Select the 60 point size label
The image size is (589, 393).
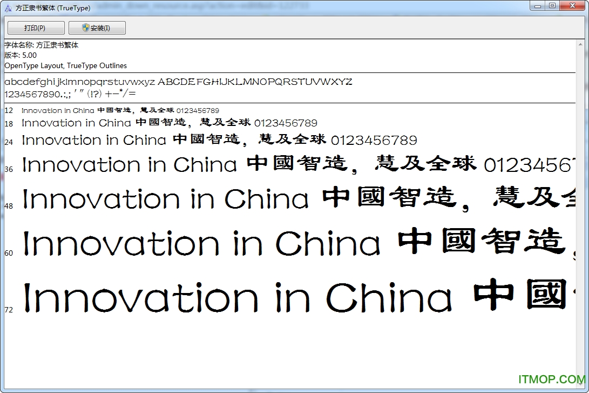pos(9,253)
